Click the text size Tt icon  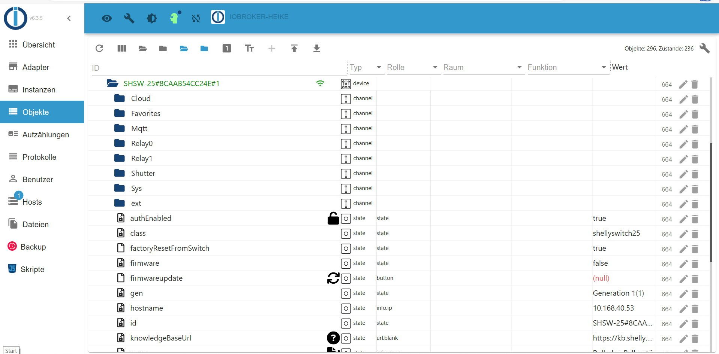(249, 48)
